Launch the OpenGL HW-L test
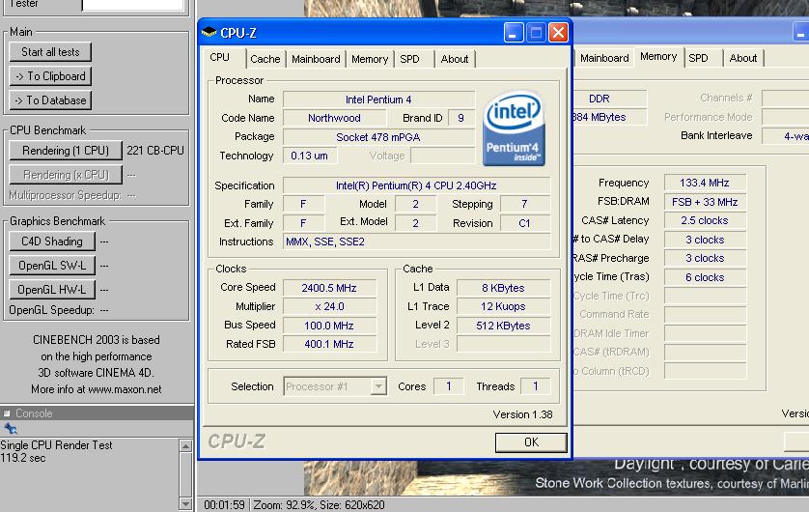Viewport: 809px width, 512px height. coord(52,290)
